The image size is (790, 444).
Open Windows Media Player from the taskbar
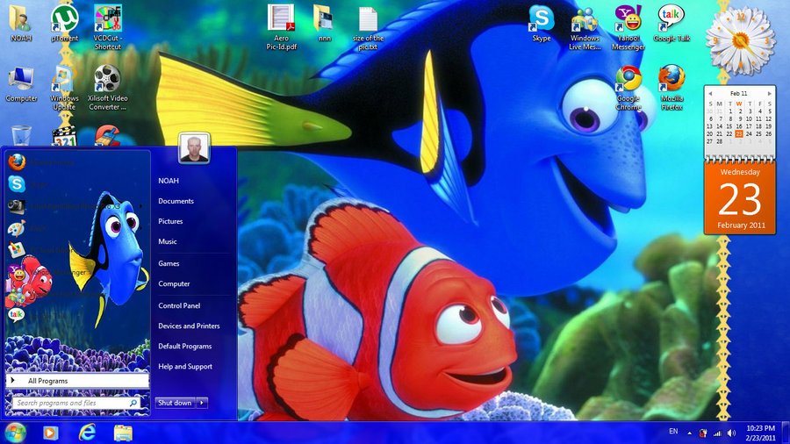[50, 432]
